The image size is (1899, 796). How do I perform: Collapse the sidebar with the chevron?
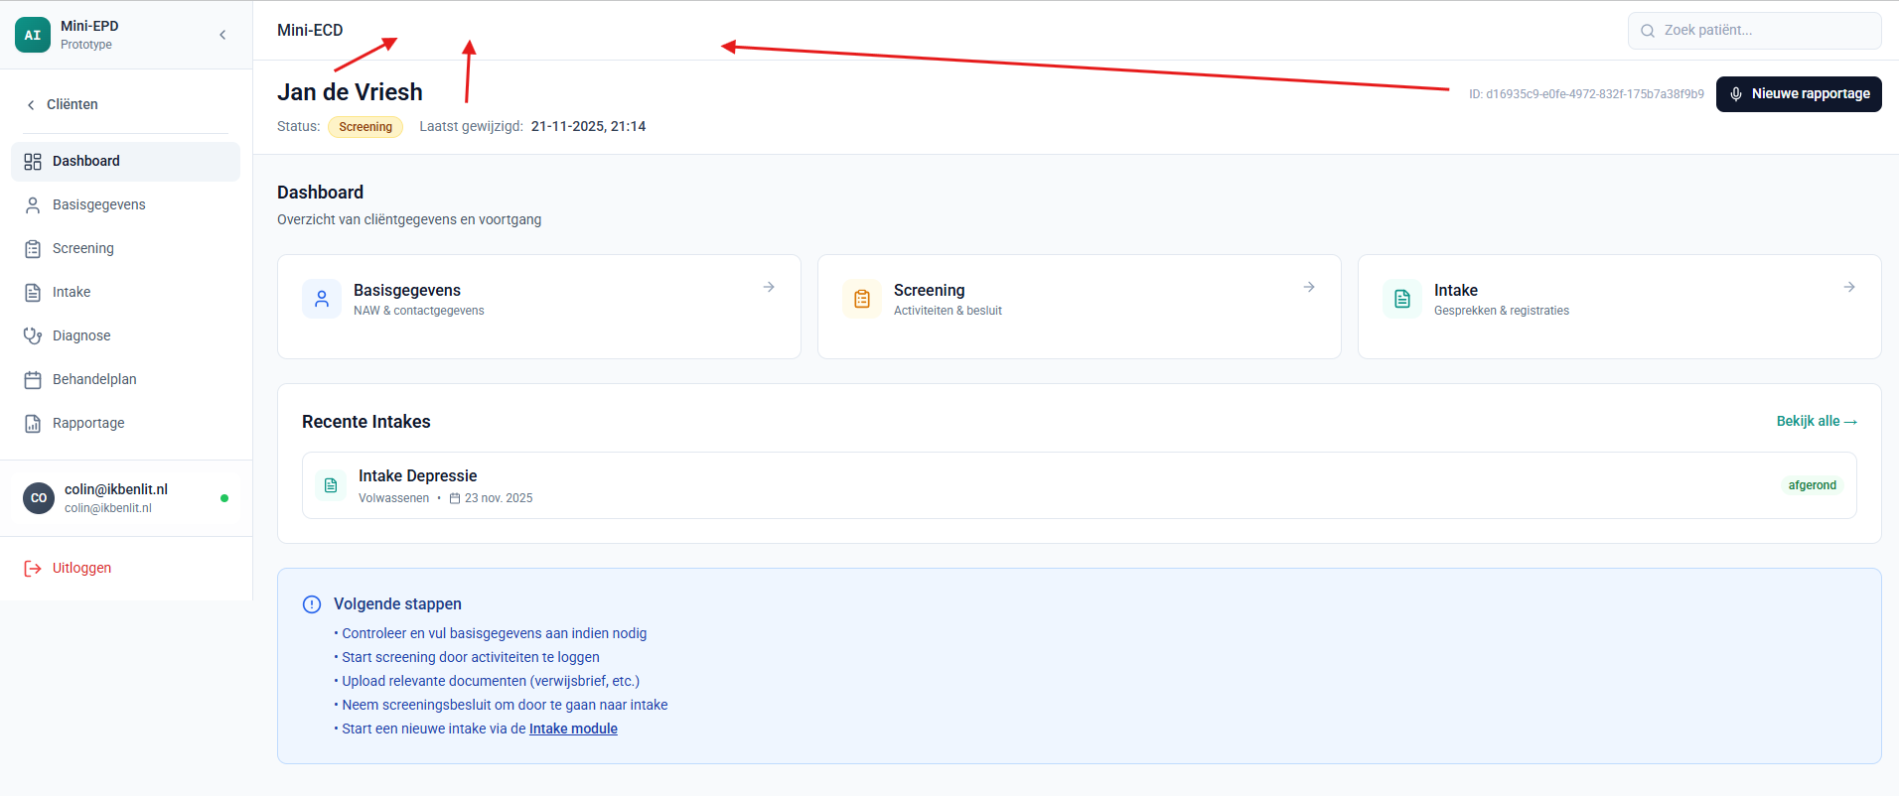[x=222, y=35]
